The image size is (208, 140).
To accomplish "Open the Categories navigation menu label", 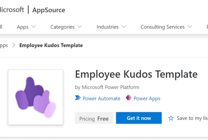I will click(x=62, y=27).
